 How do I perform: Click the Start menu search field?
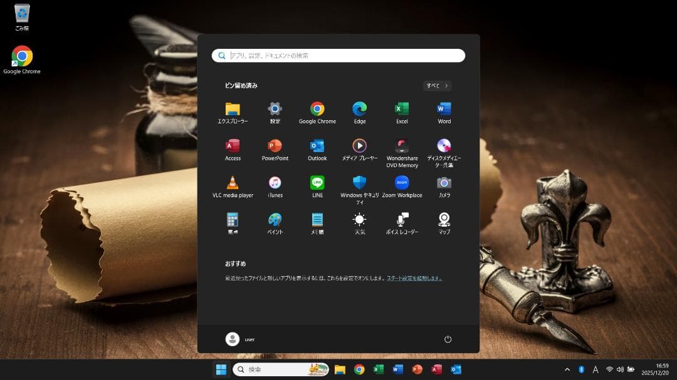pyautogui.click(x=338, y=55)
